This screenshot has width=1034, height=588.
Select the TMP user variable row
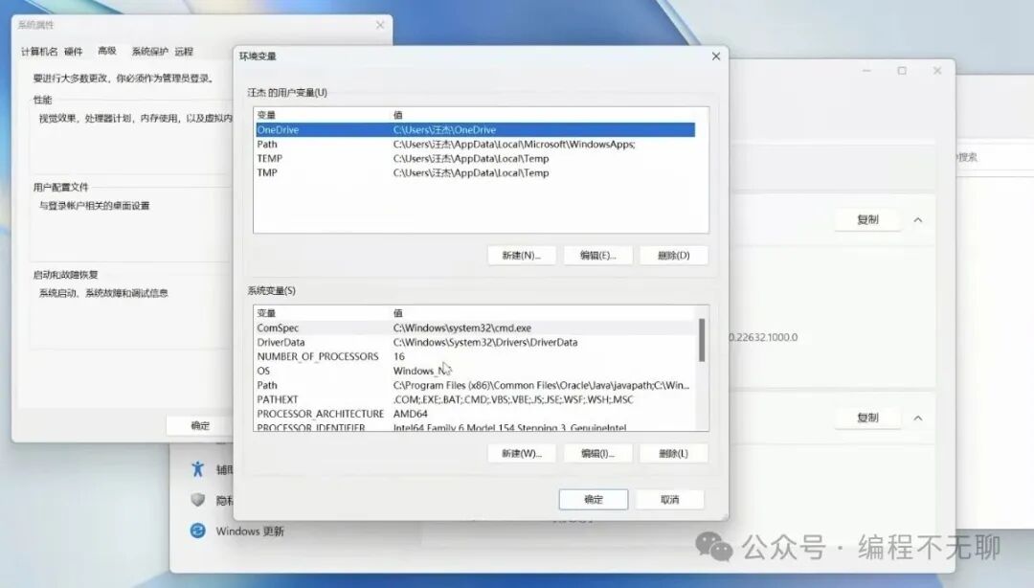475,173
